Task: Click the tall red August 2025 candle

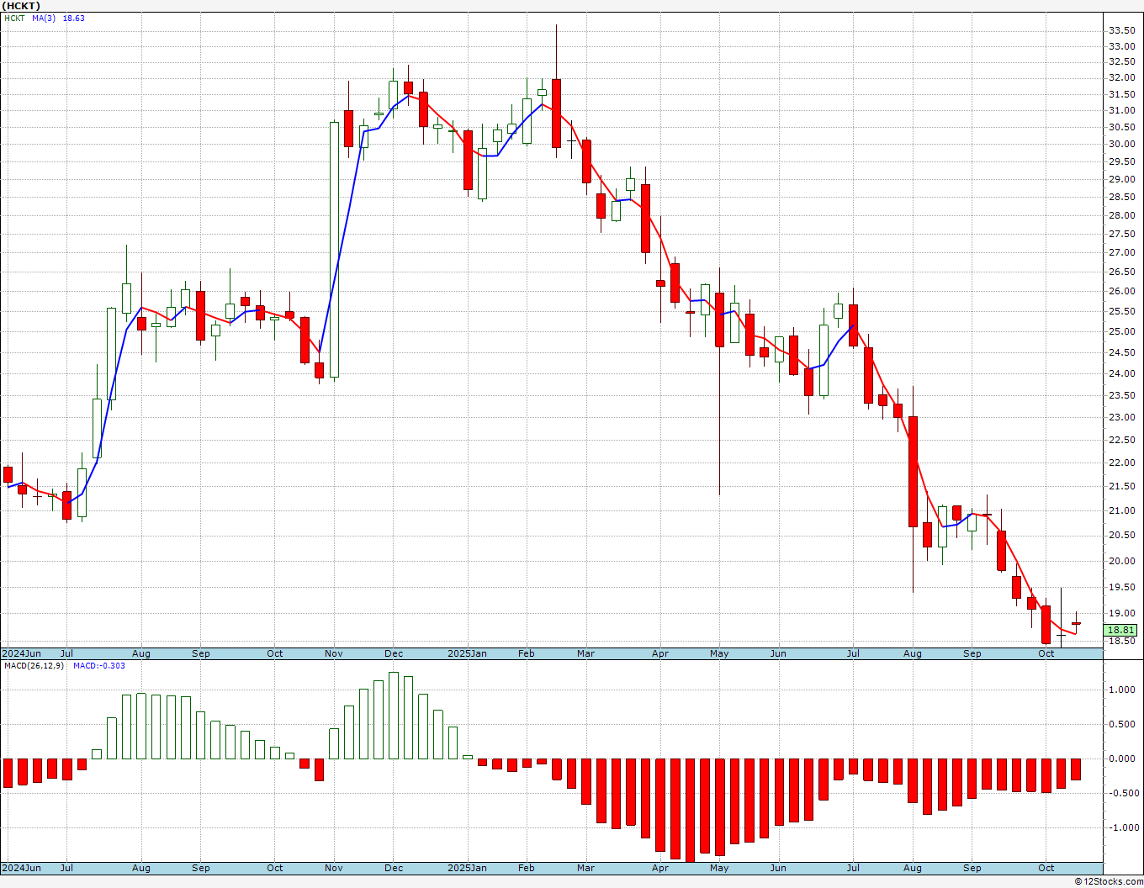Action: click(x=913, y=472)
